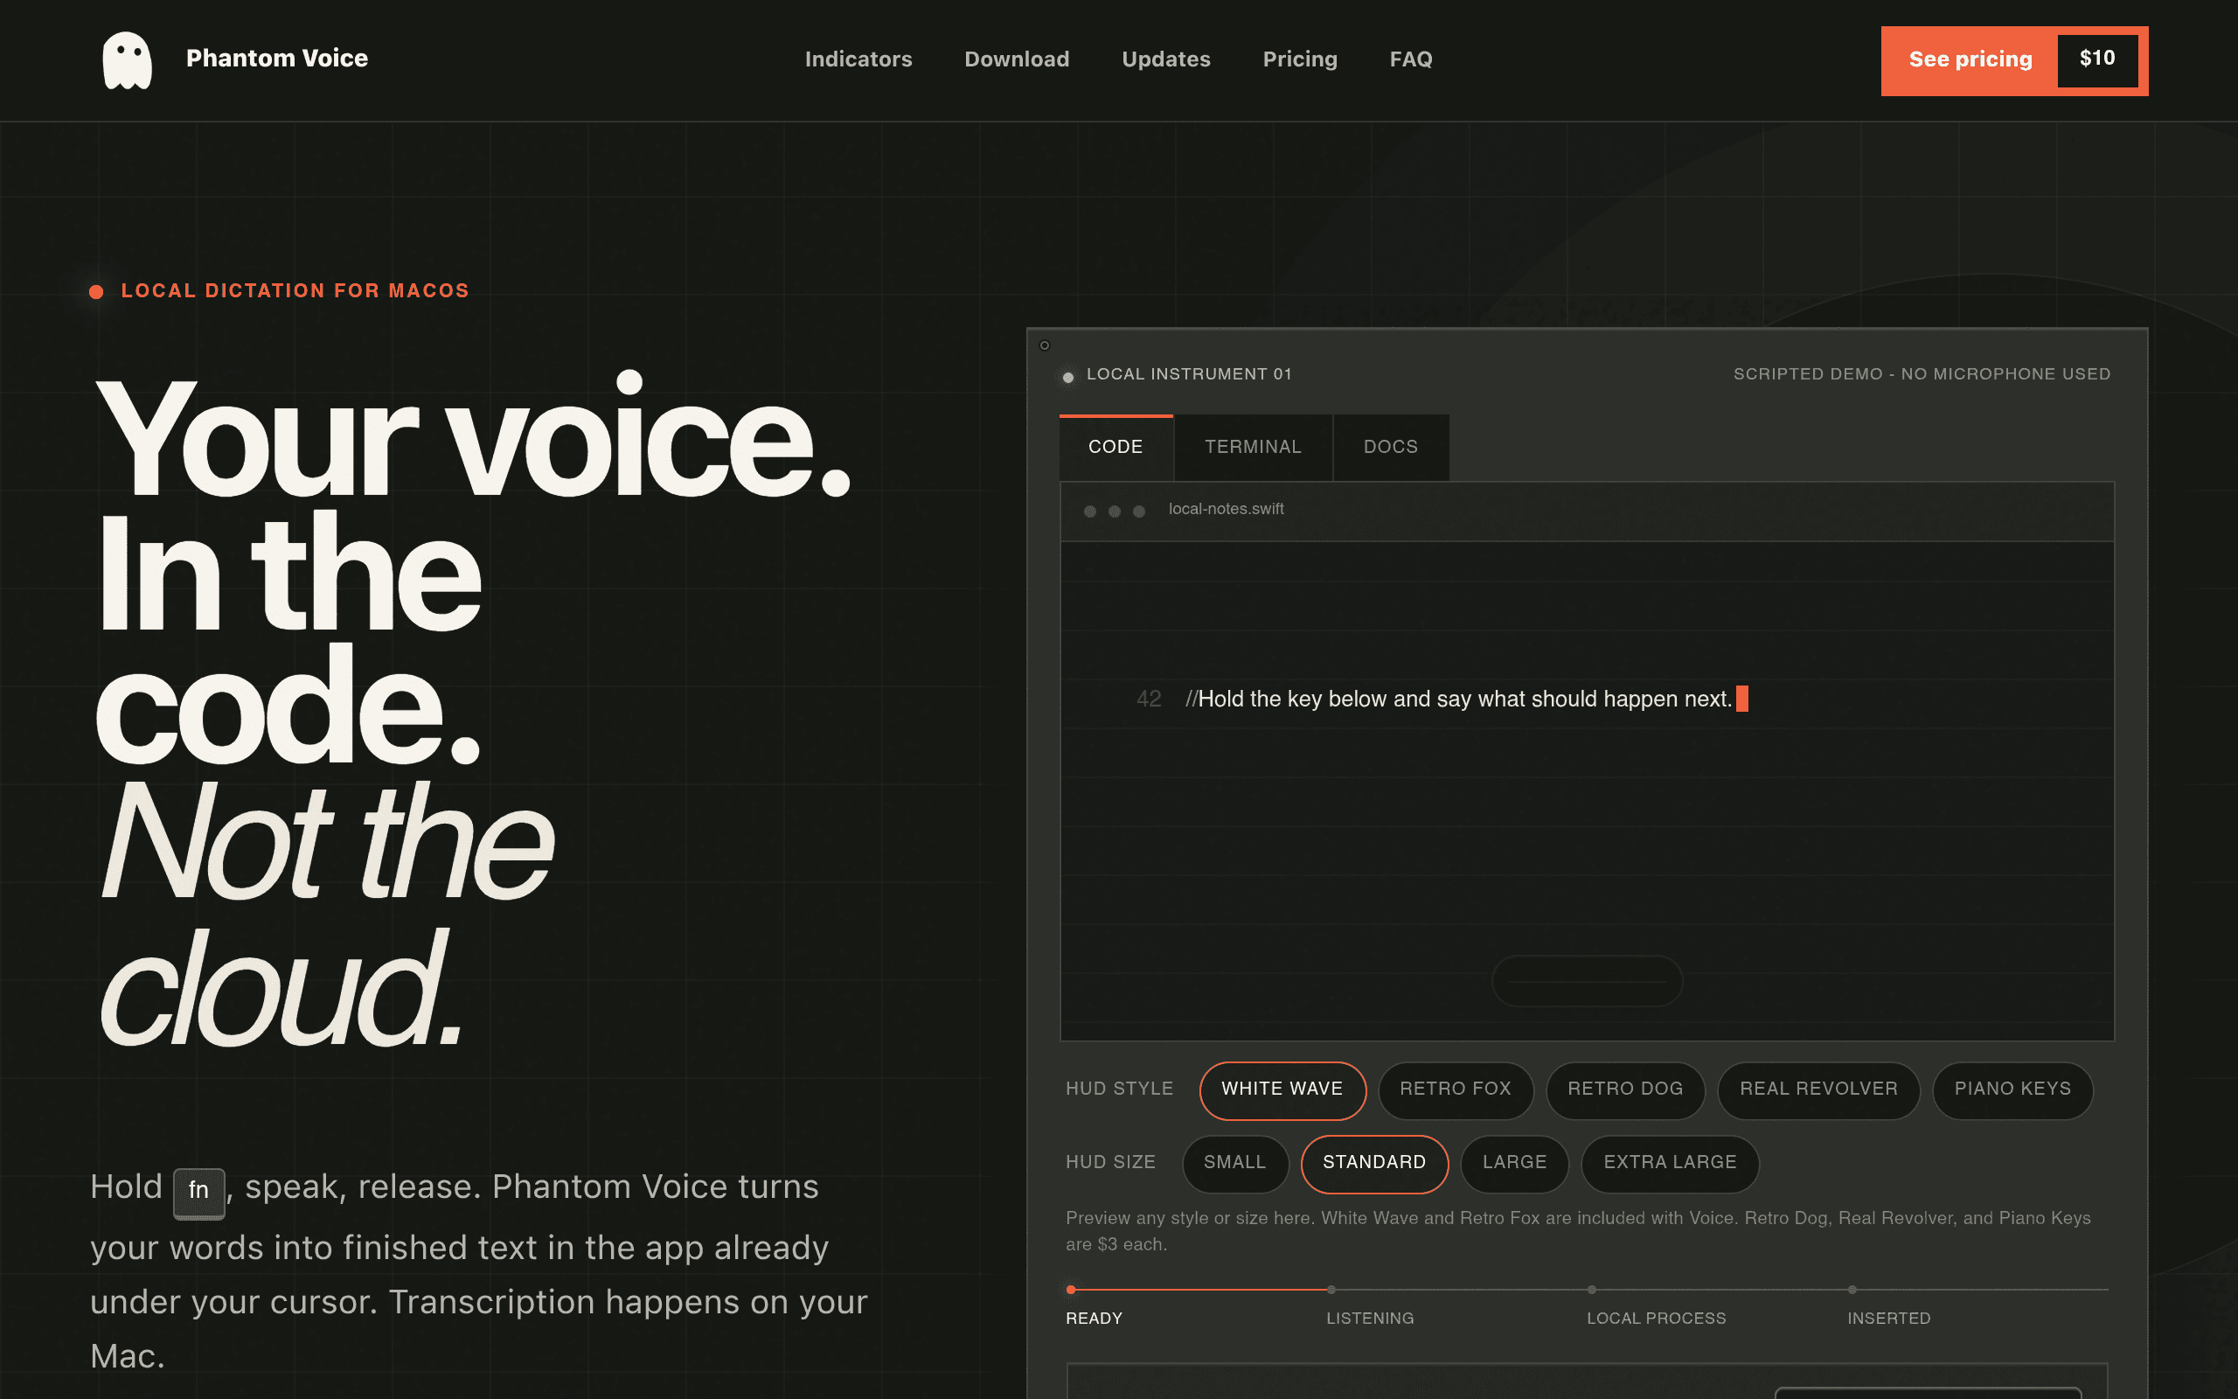The image size is (2238, 1399).
Task: Go to the Updates nav link
Action: [x=1165, y=59]
